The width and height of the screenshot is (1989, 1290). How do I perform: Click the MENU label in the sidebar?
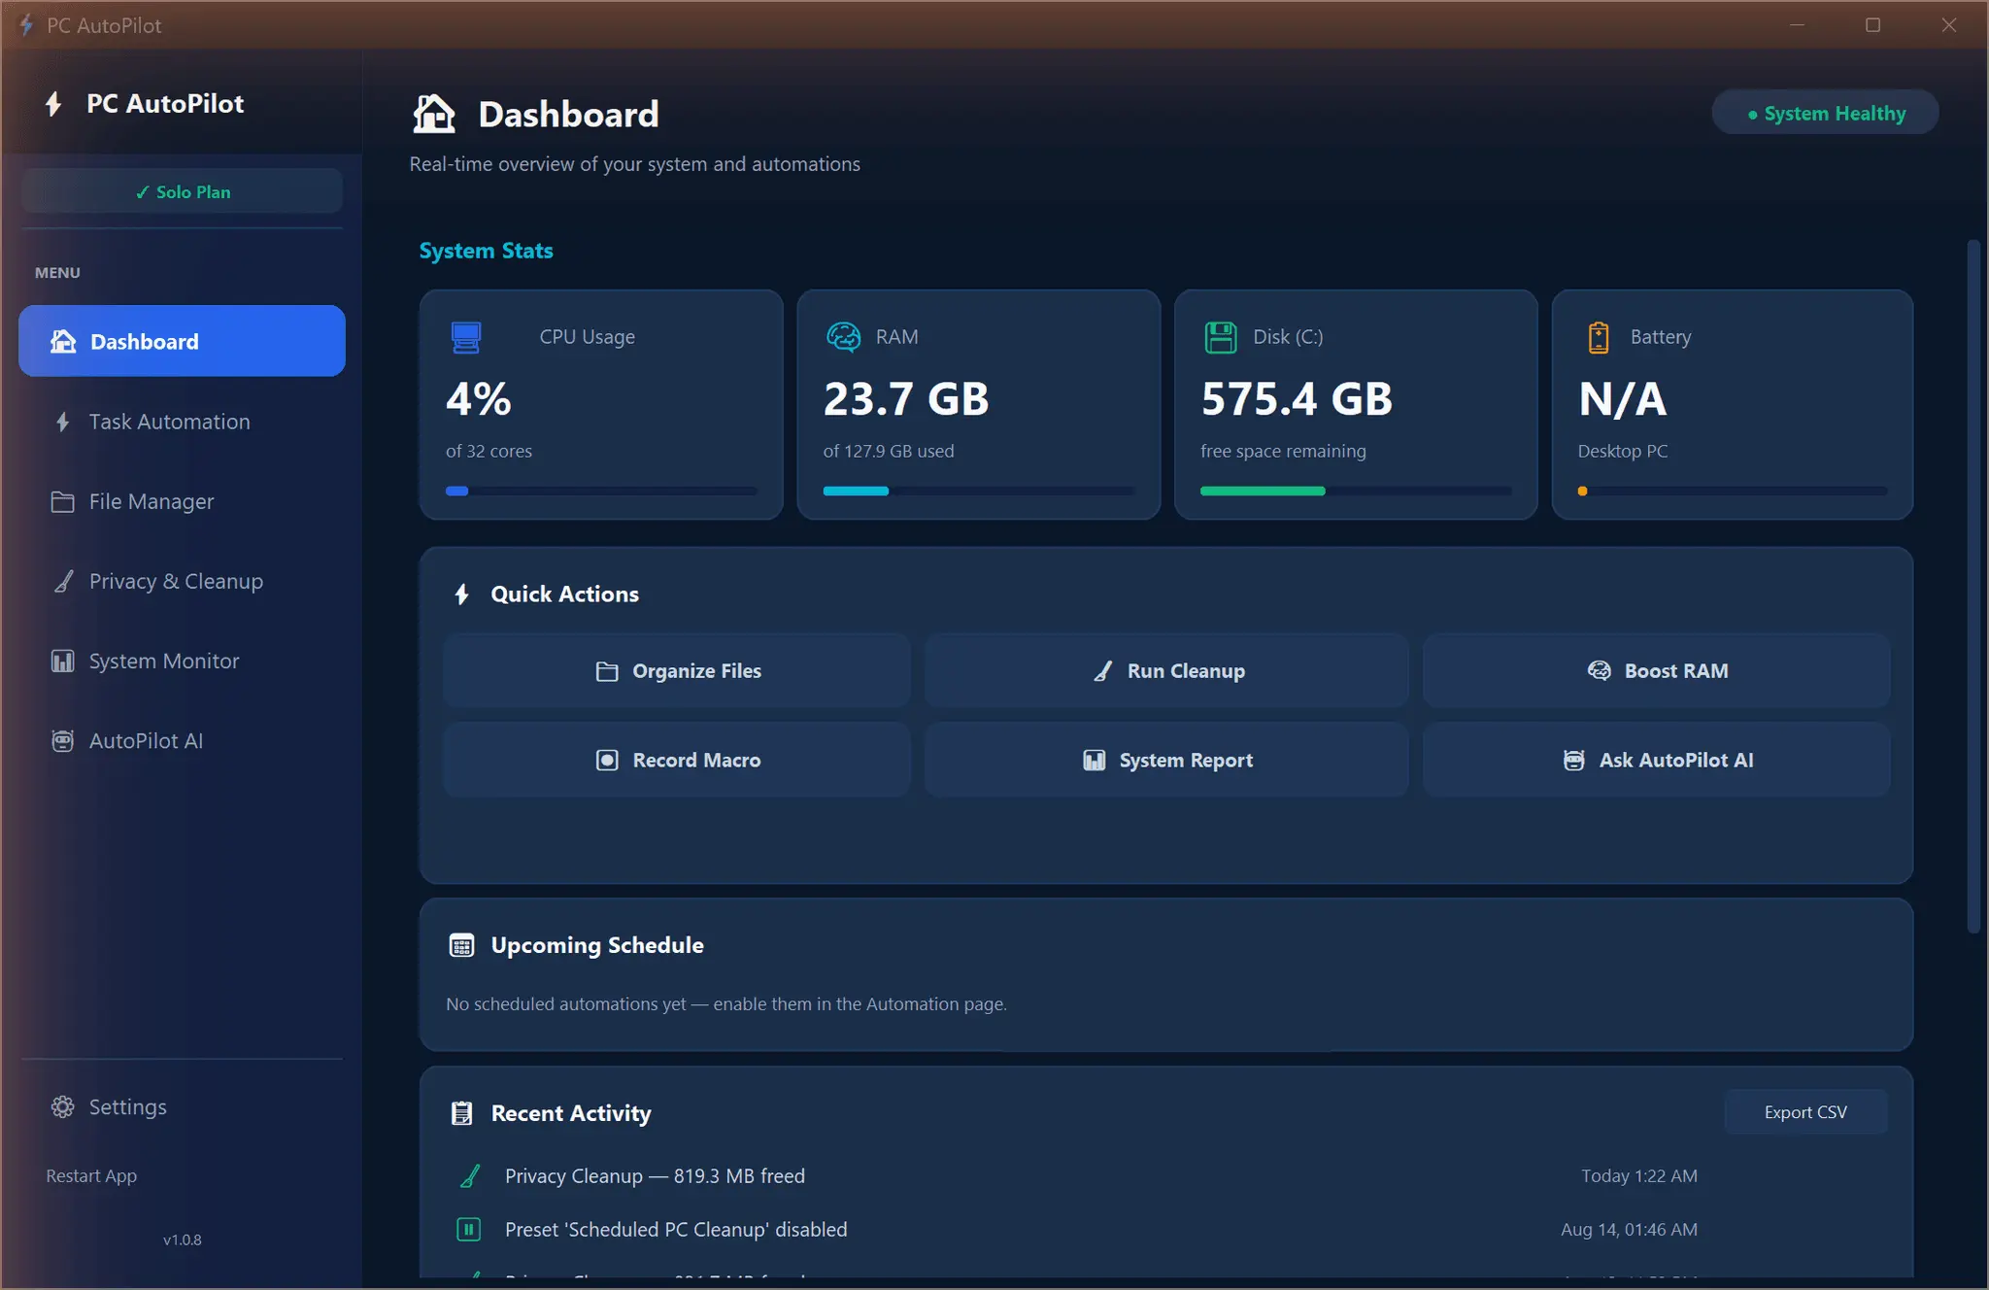57,273
